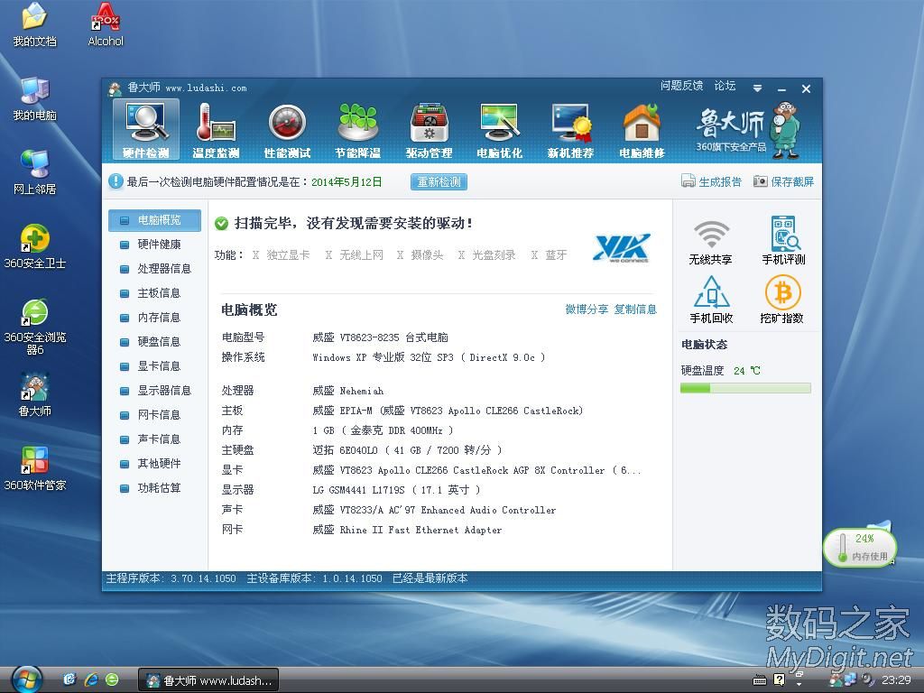The height and width of the screenshot is (693, 924).
Task: Open 性能测试 performance test icon
Action: coord(287,130)
